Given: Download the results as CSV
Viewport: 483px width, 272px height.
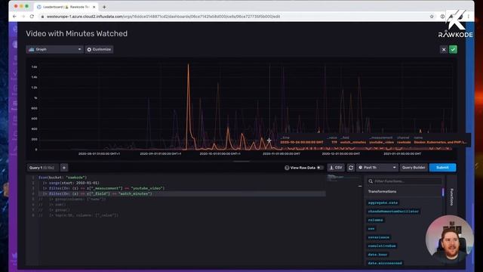Looking at the screenshot, I should (x=336, y=168).
